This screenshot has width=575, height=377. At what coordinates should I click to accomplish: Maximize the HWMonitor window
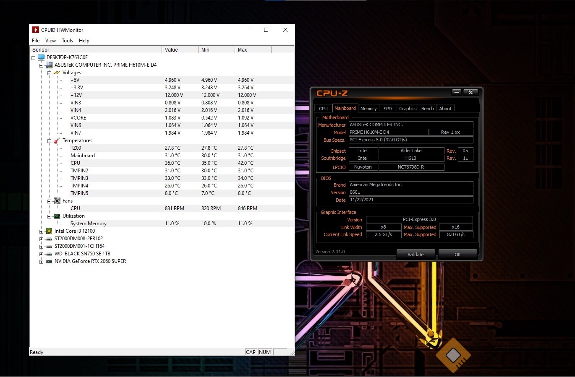tap(266, 30)
